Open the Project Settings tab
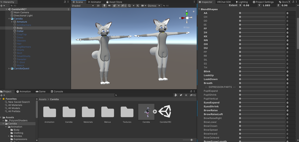The width and height of the screenshot is (299, 142). tap(263, 2)
